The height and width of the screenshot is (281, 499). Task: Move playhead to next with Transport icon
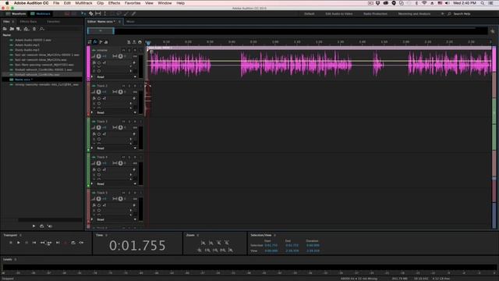[58, 243]
